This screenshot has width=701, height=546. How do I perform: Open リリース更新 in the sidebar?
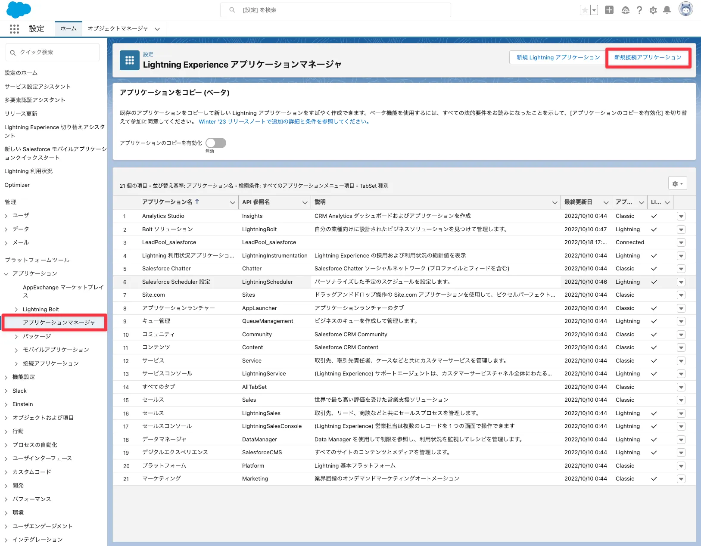pyautogui.click(x=21, y=114)
